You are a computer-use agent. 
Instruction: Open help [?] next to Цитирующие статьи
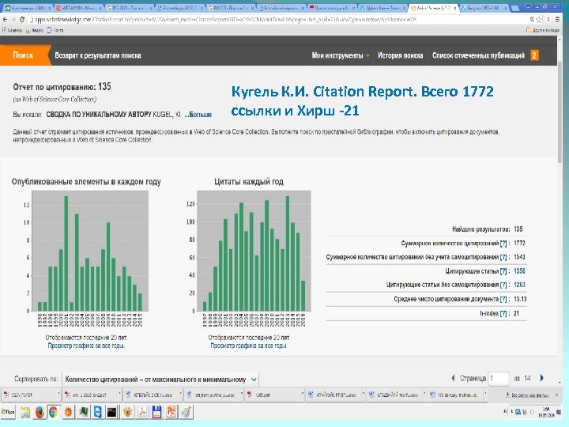[x=503, y=271]
